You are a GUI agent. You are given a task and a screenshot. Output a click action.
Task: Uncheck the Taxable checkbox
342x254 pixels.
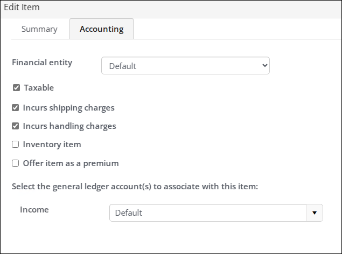coord(16,88)
